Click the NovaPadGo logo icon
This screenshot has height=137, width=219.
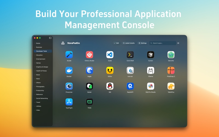click(63, 43)
